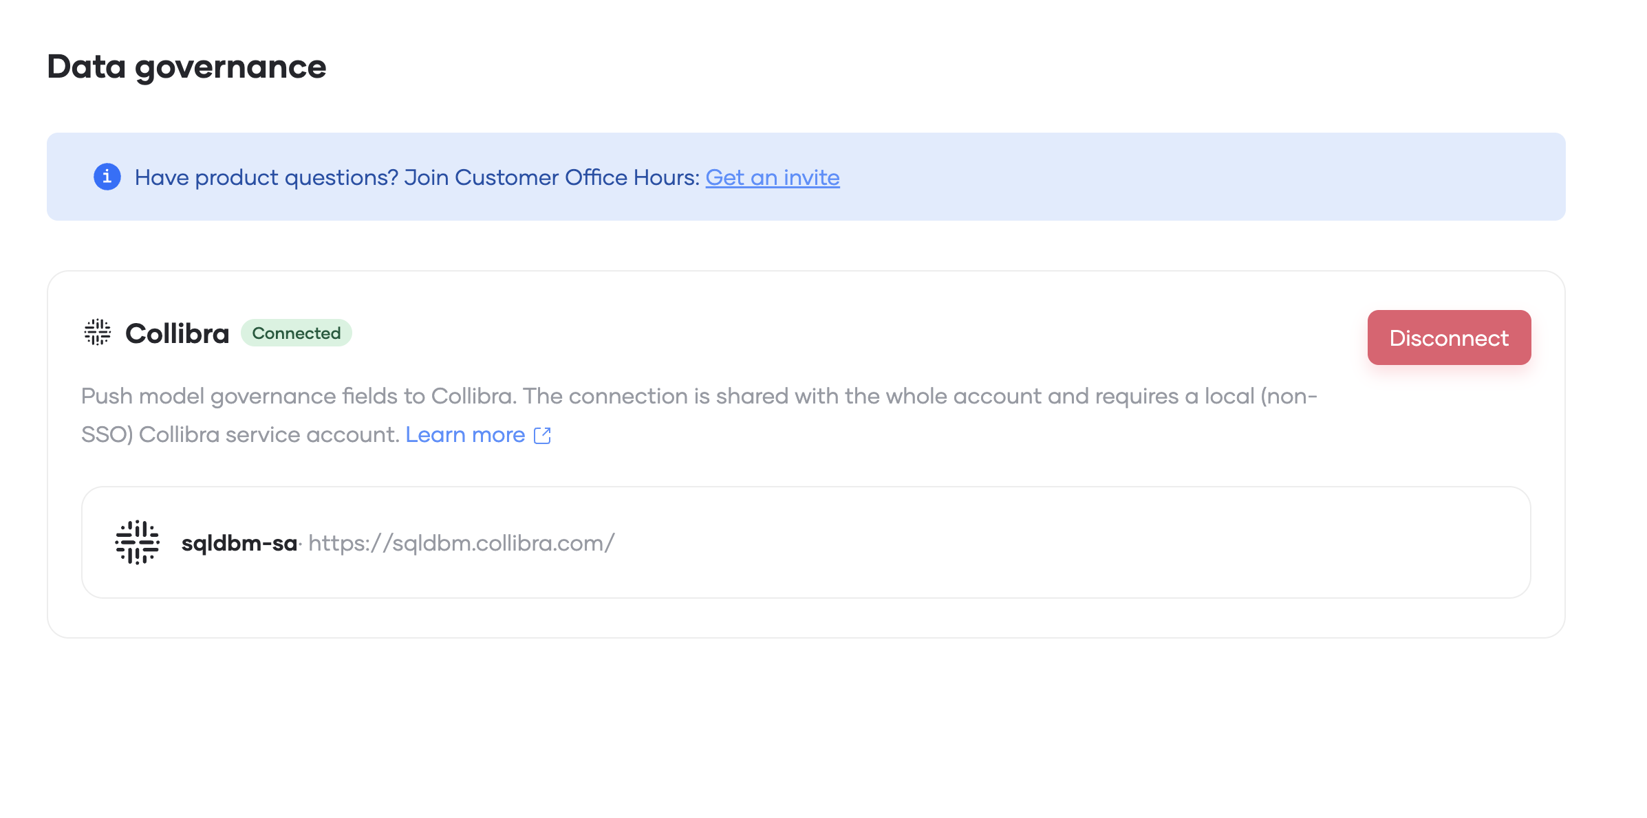Image resolution: width=1647 pixels, height=818 pixels.
Task: Click the Disconnect button
Action: click(1449, 338)
